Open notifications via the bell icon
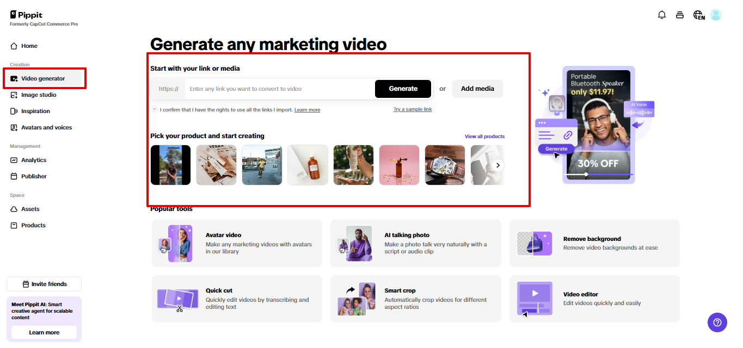The height and width of the screenshot is (348, 743). click(662, 15)
